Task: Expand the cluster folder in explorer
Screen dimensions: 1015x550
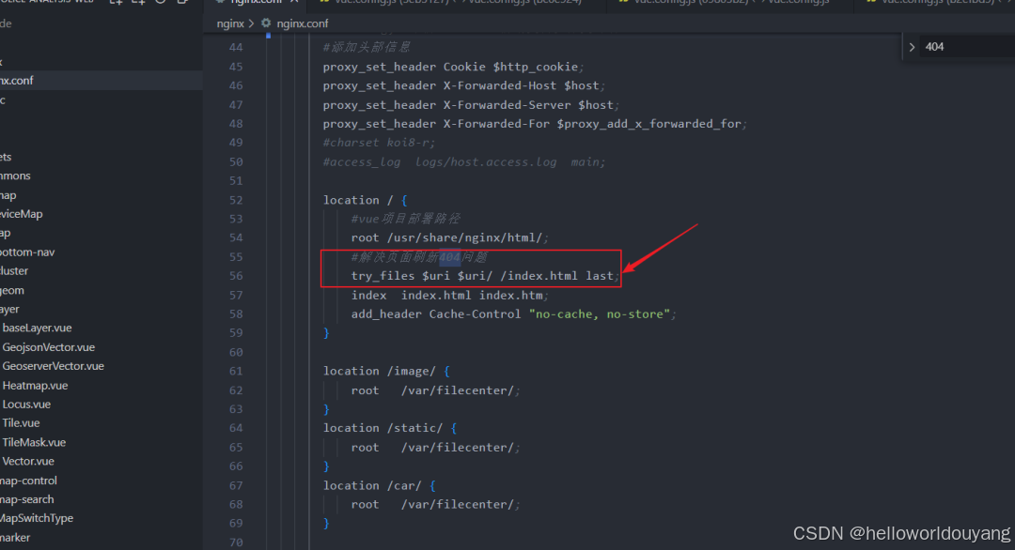Action: click(14, 271)
